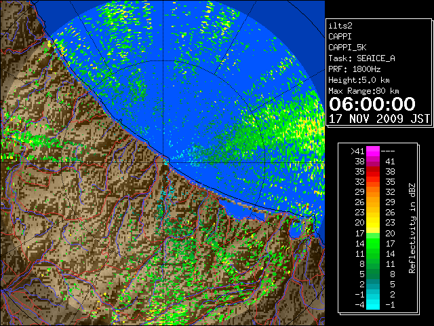
Task: Click the "-1" label right of the cyan band
Action: (x=390, y=304)
